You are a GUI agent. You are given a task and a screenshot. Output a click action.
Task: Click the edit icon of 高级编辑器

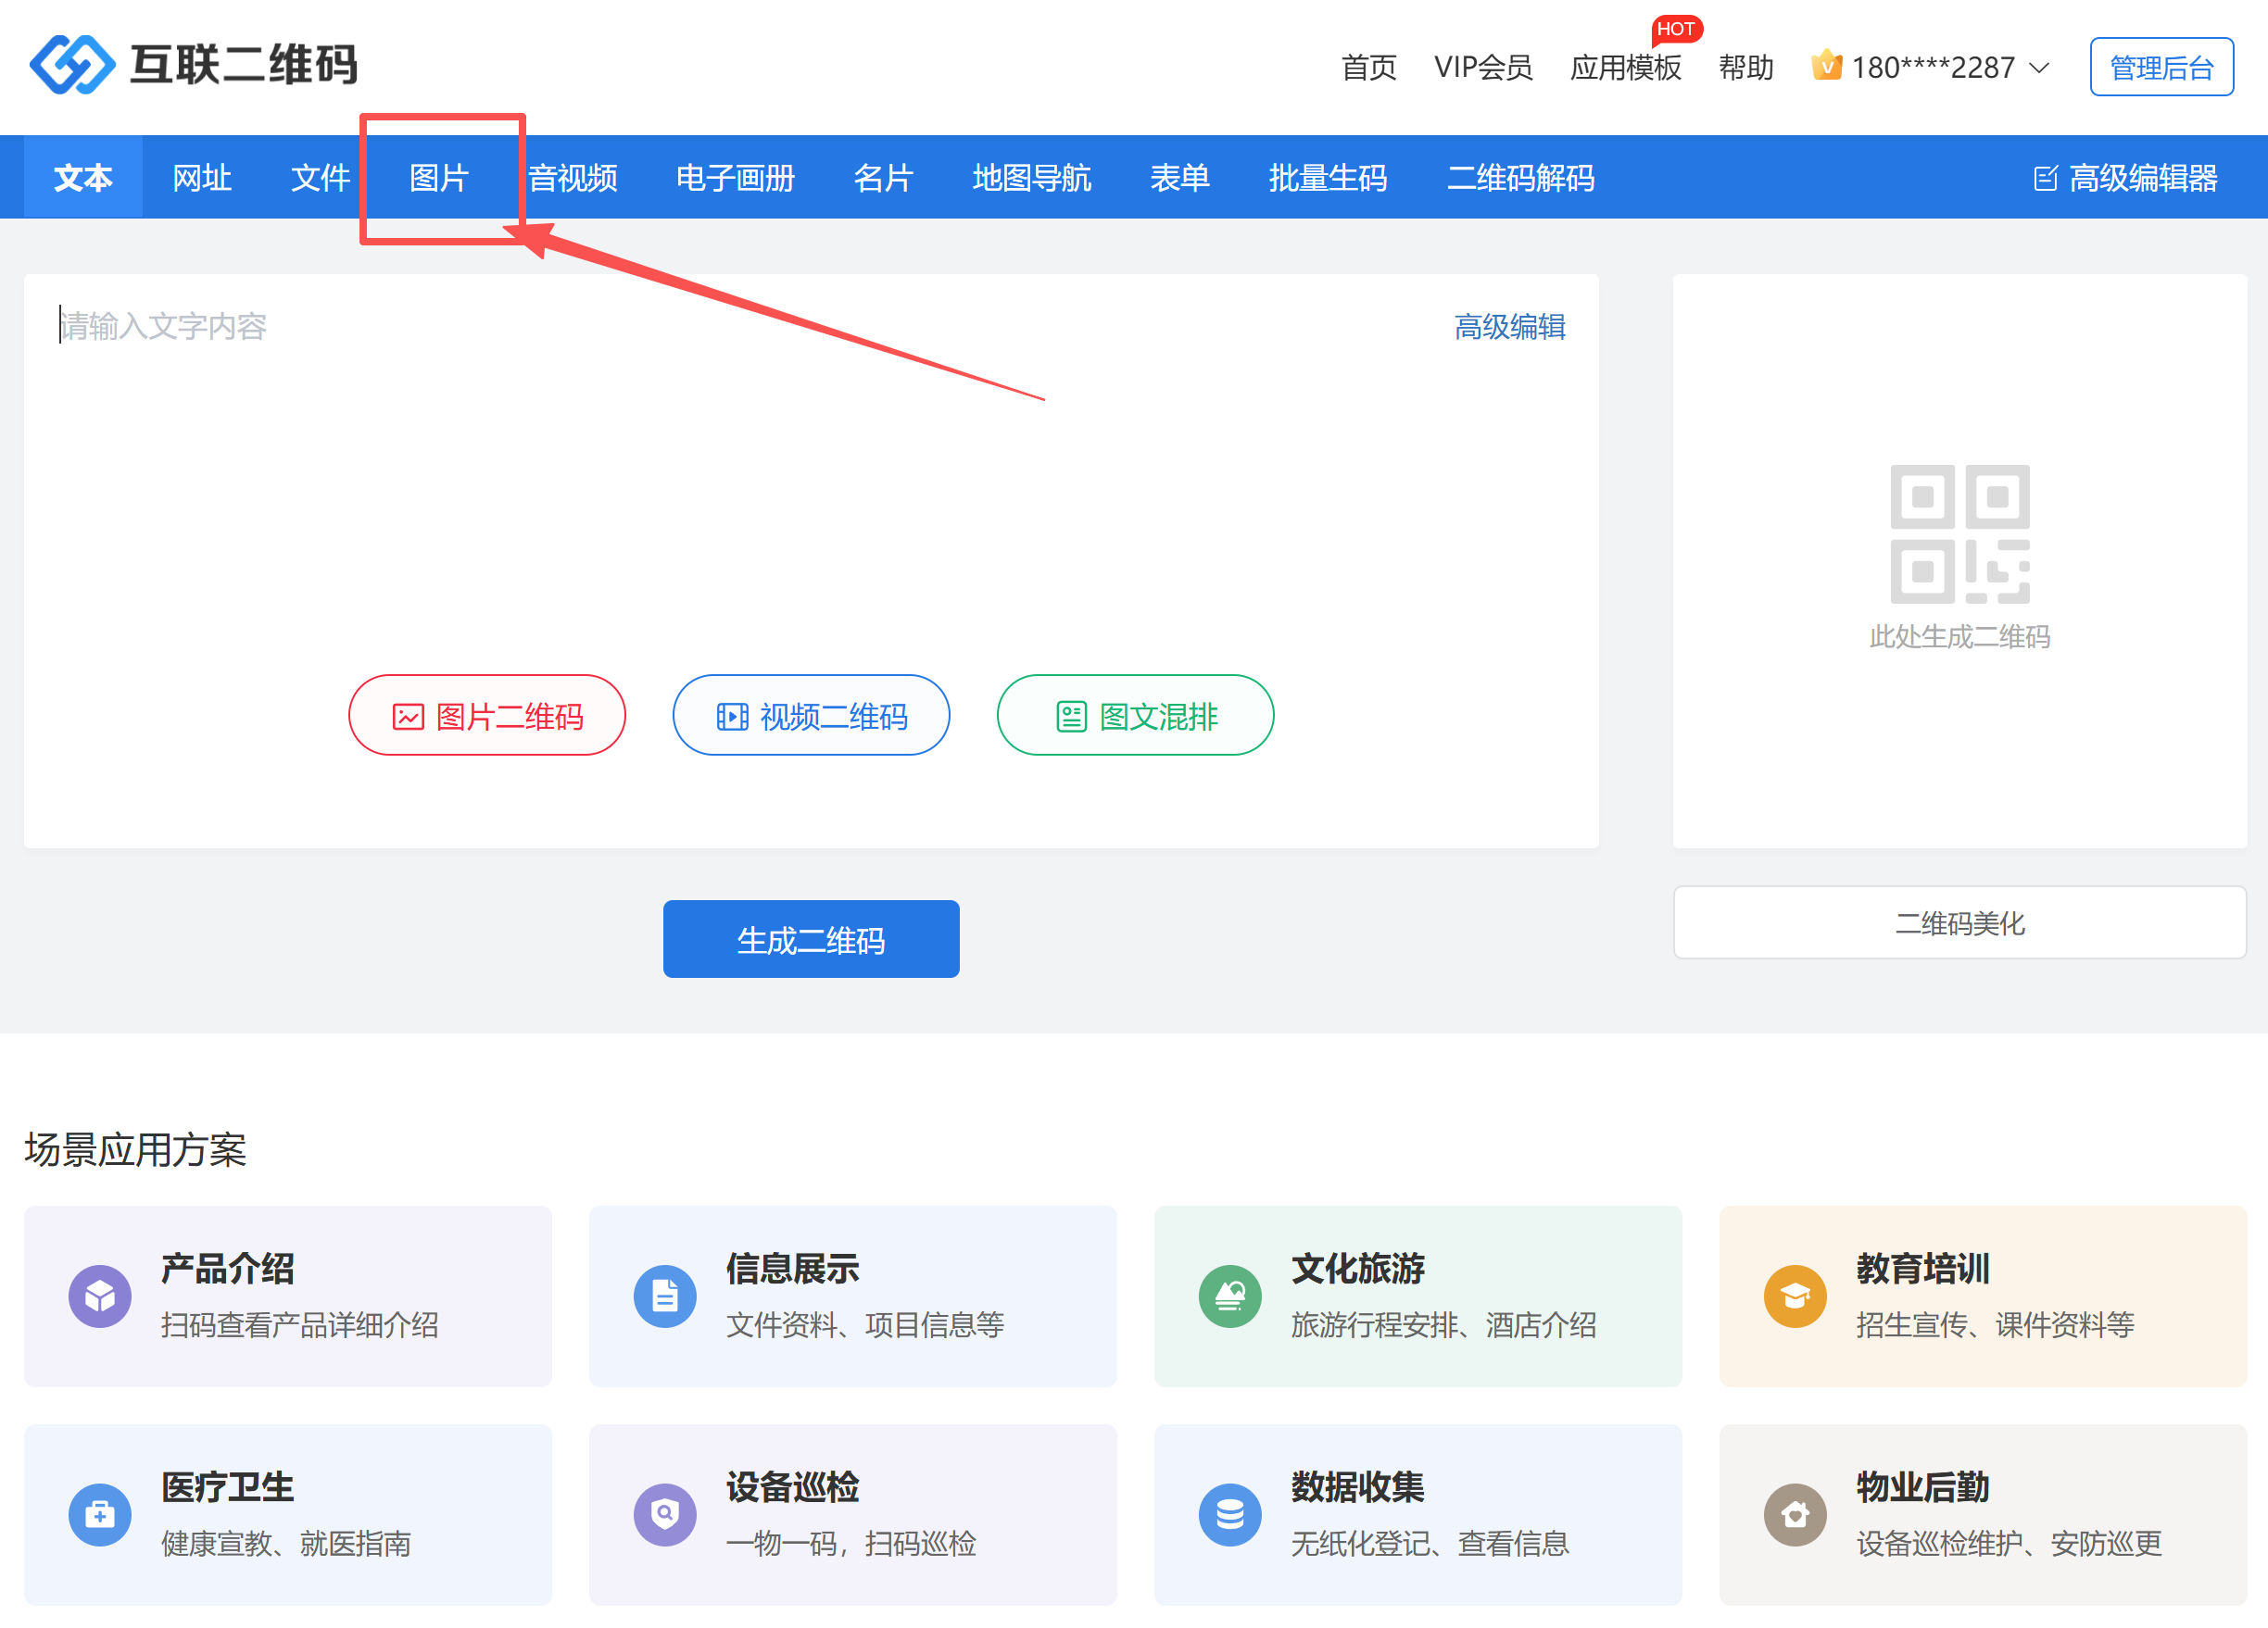2045,178
